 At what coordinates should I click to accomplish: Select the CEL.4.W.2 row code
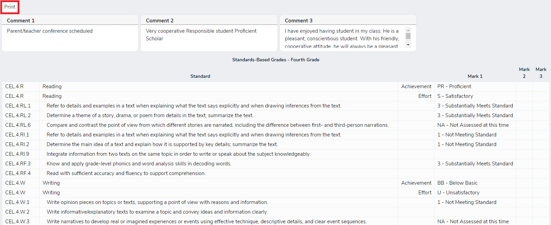pos(17,212)
